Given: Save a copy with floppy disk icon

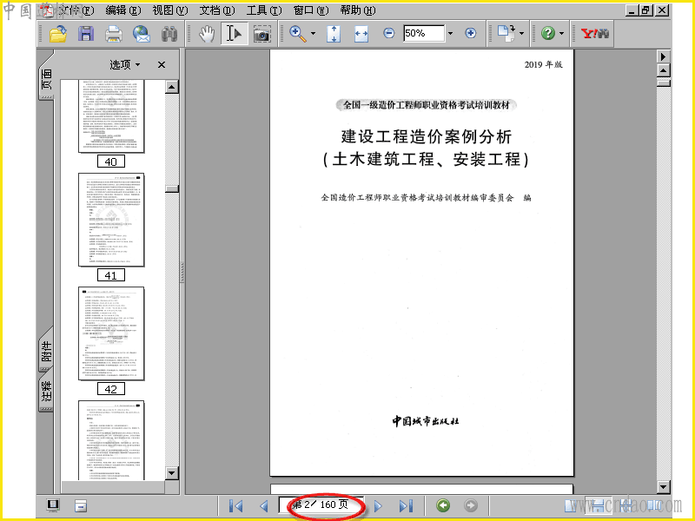Looking at the screenshot, I should tap(86, 34).
